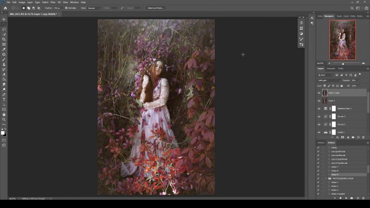370x208 pixels.
Task: Switch to the History panel tab
Action: click(321, 142)
